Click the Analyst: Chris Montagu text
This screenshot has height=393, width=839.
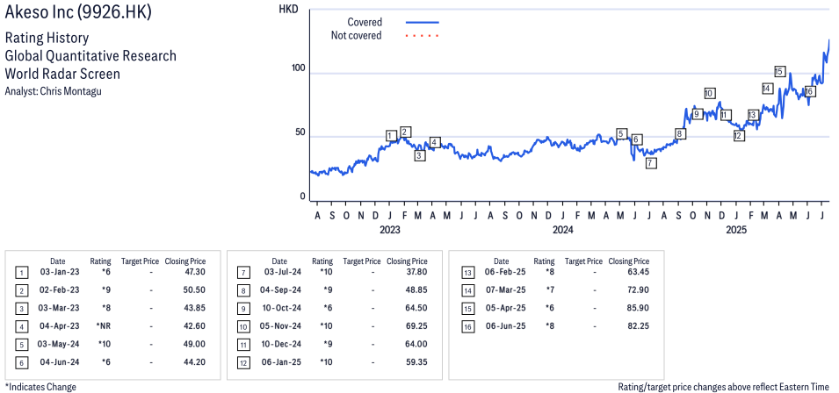click(53, 90)
